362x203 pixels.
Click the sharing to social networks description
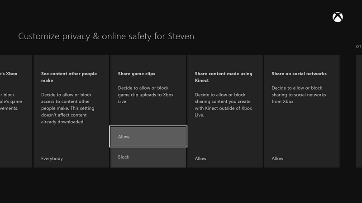(299, 95)
